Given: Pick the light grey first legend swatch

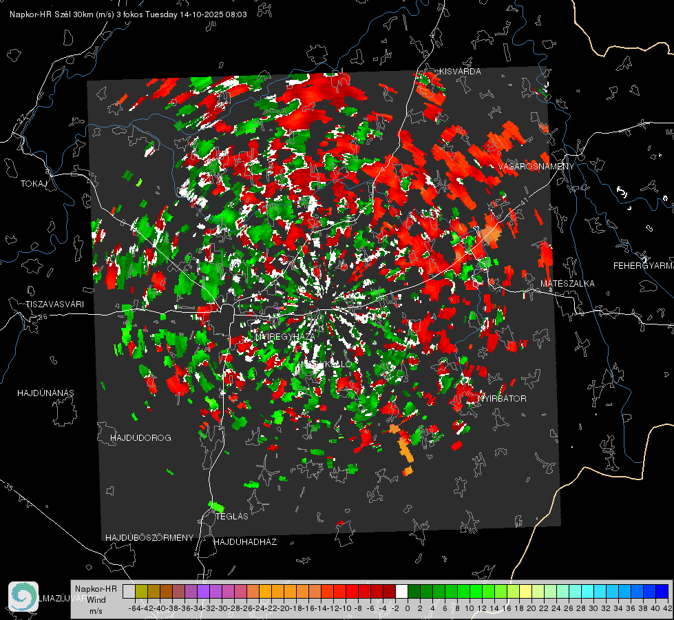Looking at the screenshot, I should [129, 592].
